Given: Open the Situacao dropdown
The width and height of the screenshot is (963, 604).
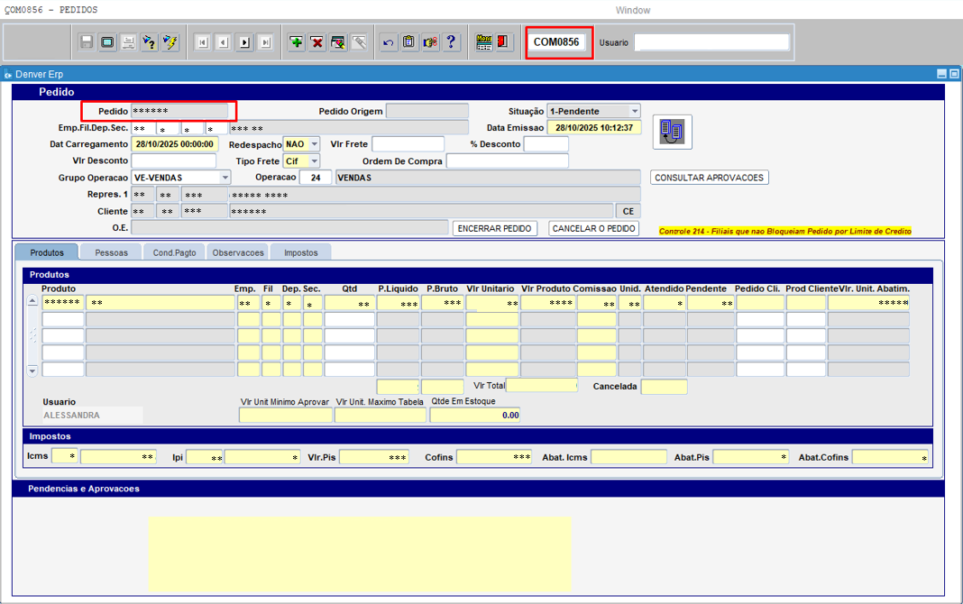Looking at the screenshot, I should (x=635, y=111).
